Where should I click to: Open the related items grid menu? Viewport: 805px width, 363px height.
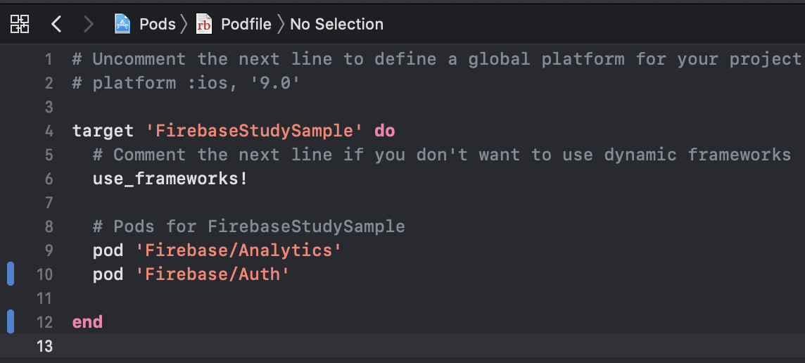point(20,24)
